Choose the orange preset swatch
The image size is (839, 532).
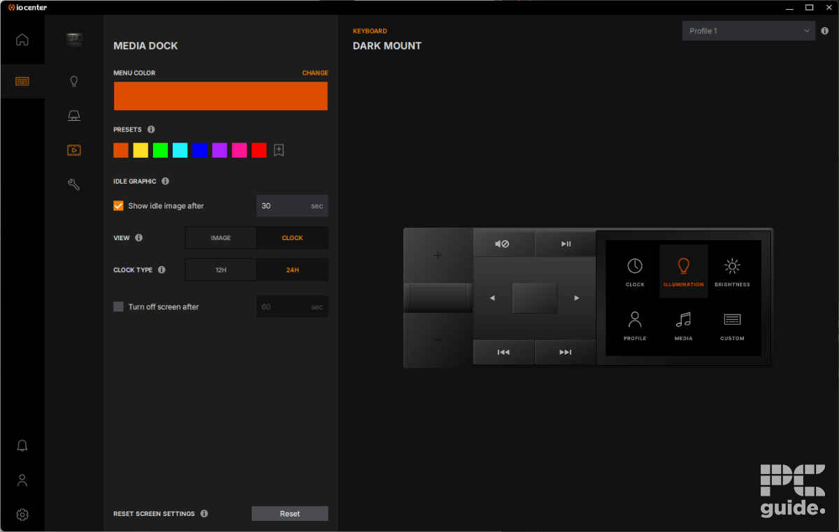tap(121, 150)
